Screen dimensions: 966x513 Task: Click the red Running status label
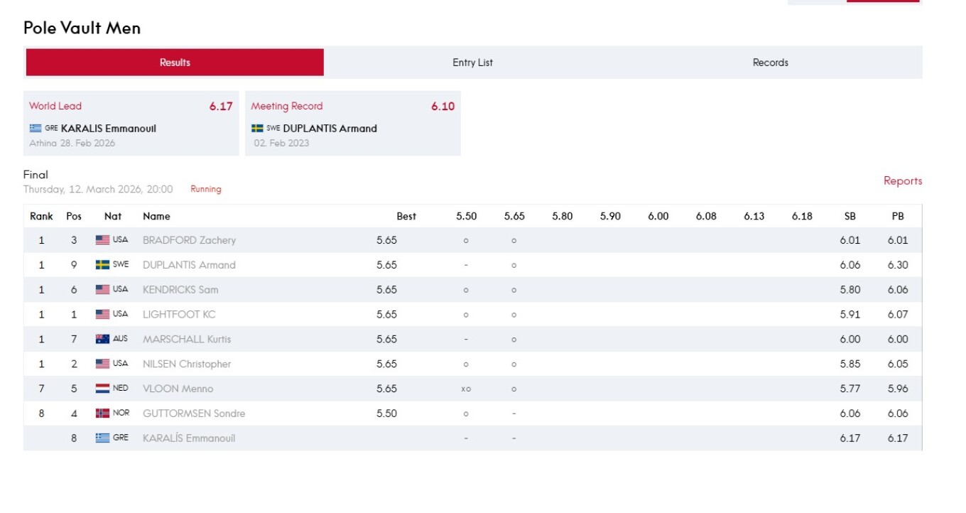pos(206,190)
